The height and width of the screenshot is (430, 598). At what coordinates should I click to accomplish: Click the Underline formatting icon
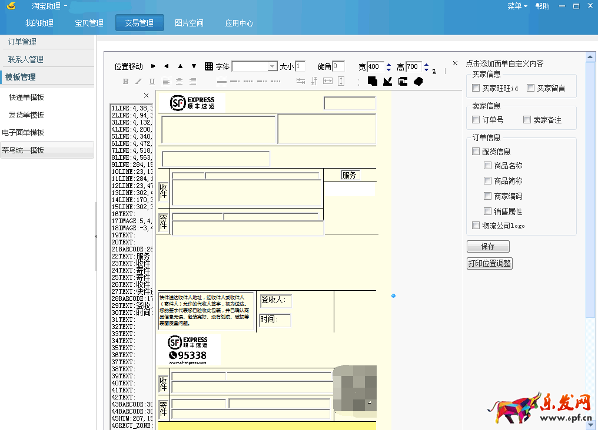coord(152,82)
